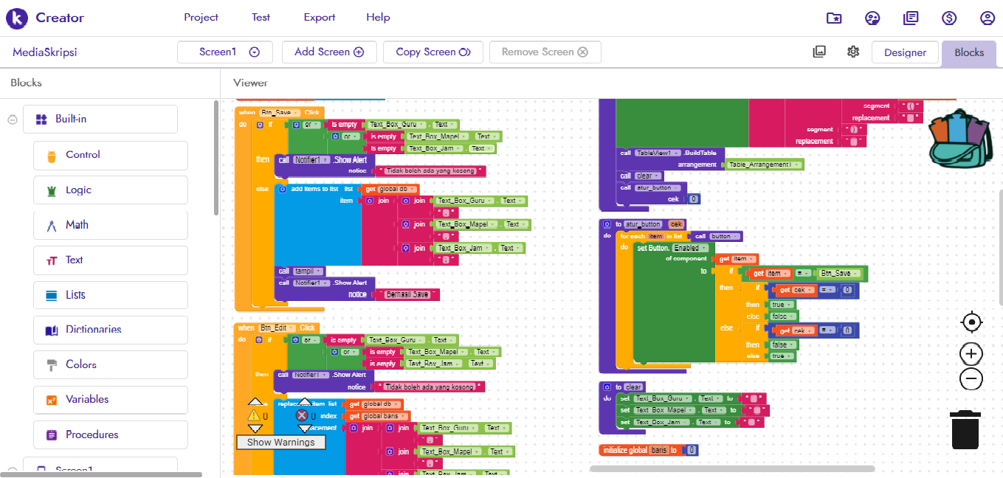
Task: Open the Test menu
Action: pyautogui.click(x=261, y=18)
